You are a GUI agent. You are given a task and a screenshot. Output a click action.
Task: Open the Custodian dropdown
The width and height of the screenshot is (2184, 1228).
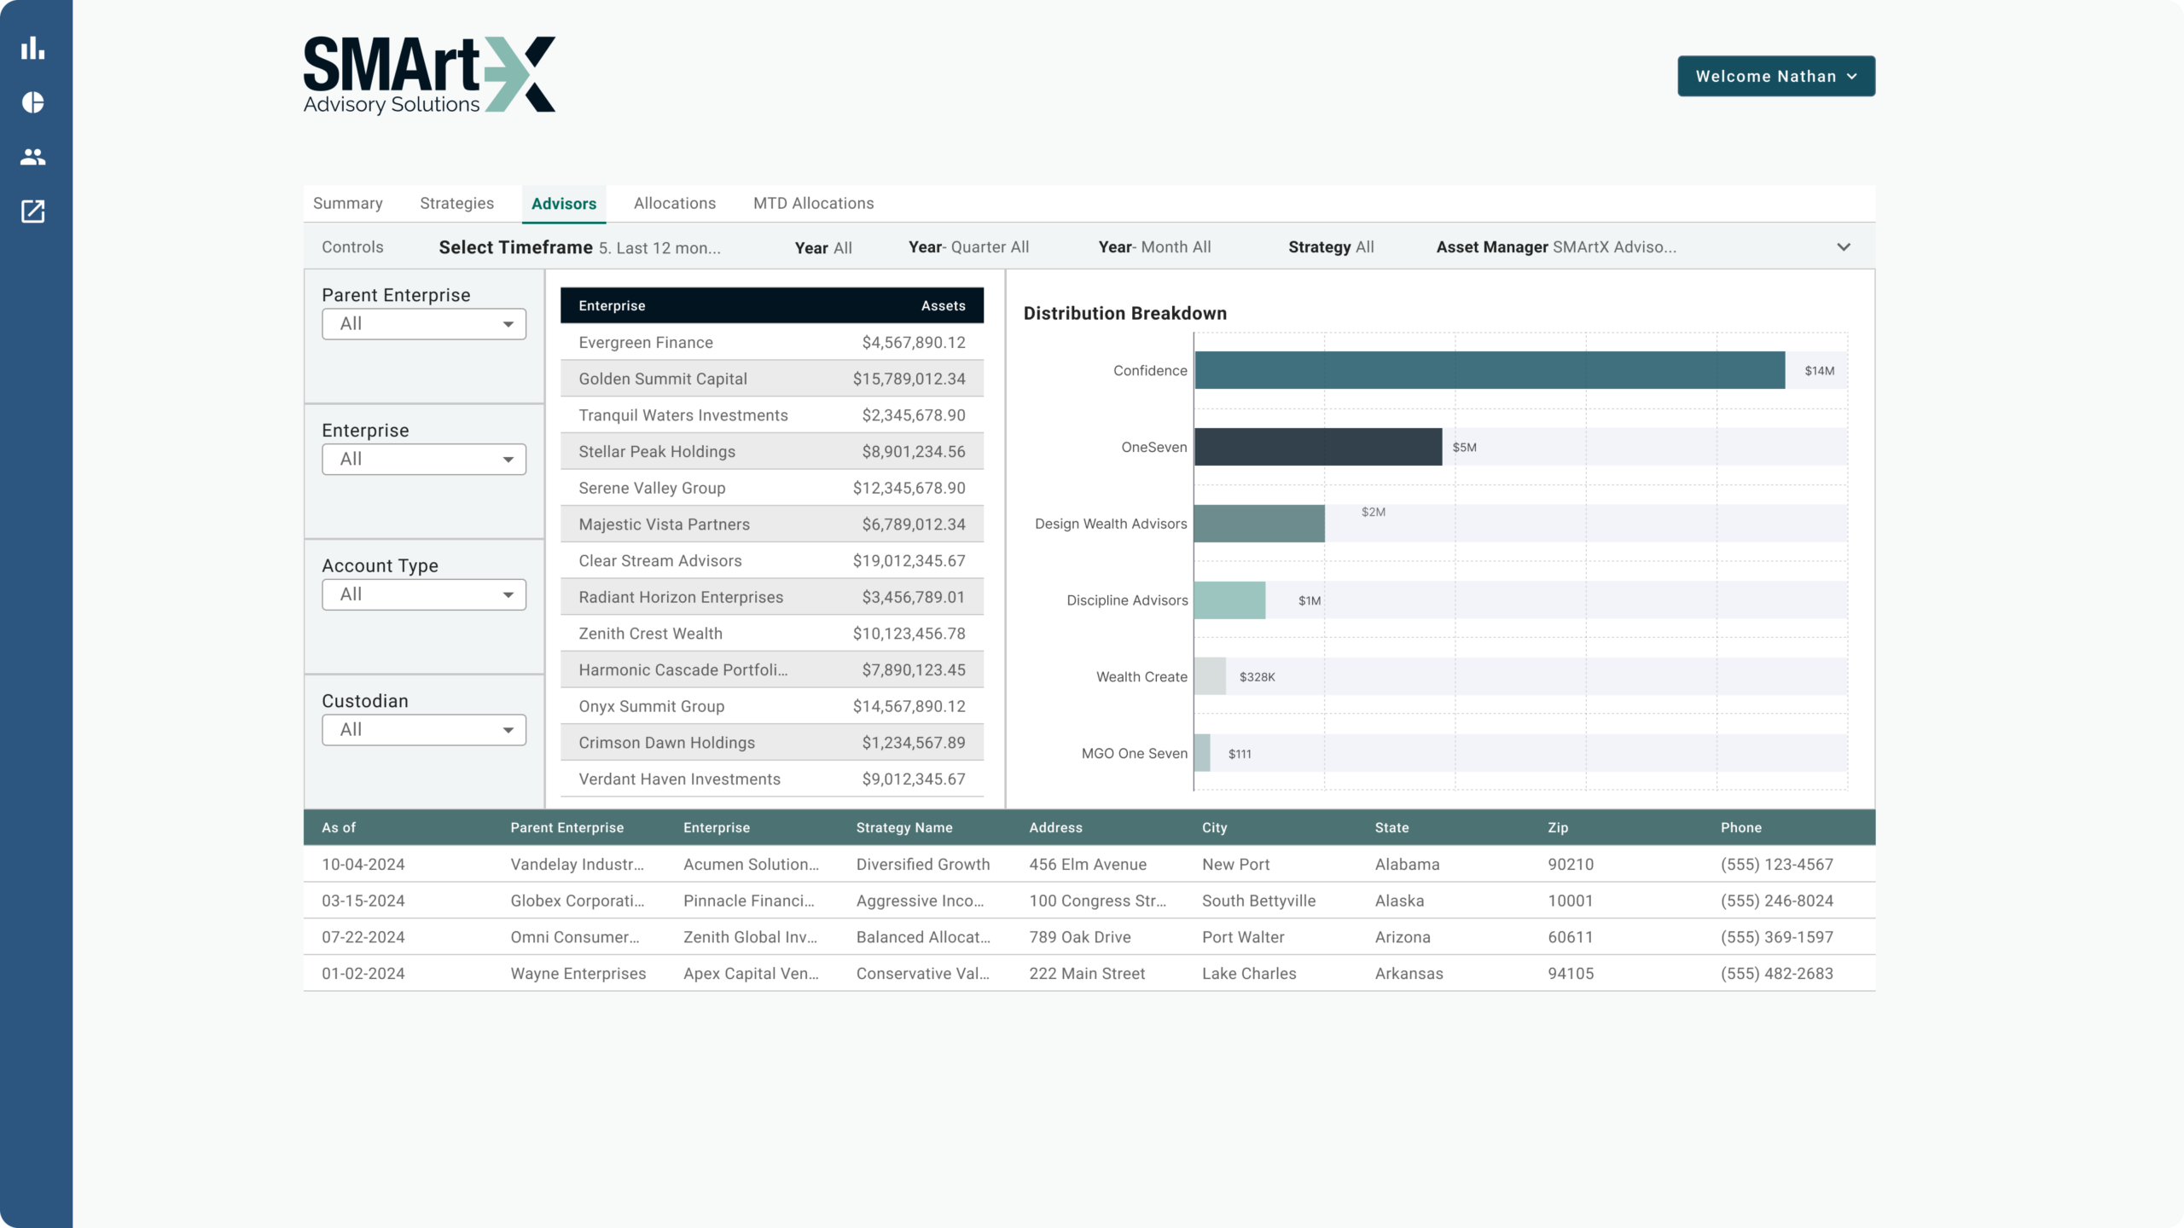coord(423,730)
